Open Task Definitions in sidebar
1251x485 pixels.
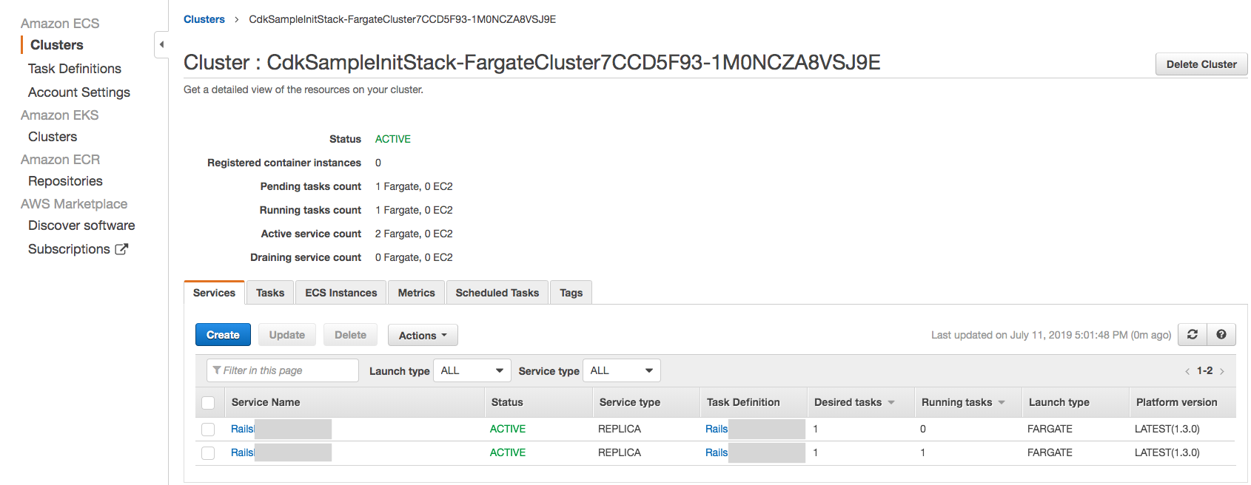click(x=75, y=69)
